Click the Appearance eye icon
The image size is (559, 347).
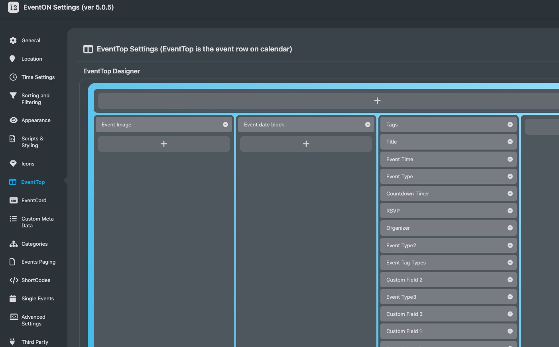[x=13, y=120]
